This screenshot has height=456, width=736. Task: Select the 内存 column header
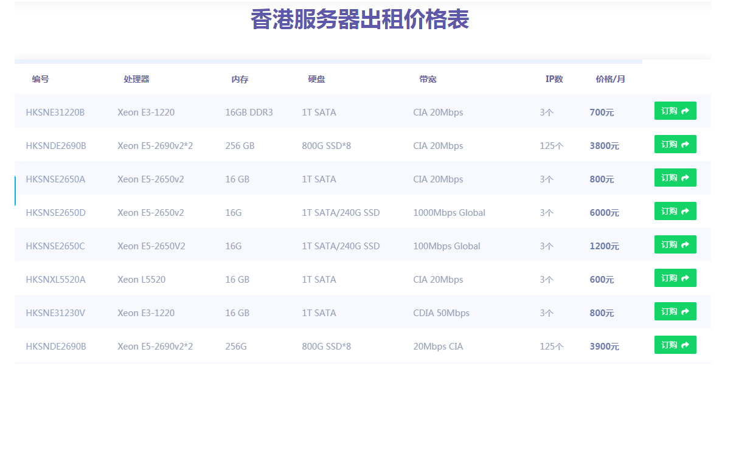click(240, 79)
